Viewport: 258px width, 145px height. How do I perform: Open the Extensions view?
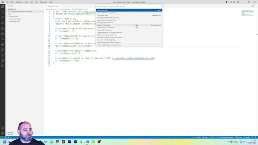click(x=3, y=34)
